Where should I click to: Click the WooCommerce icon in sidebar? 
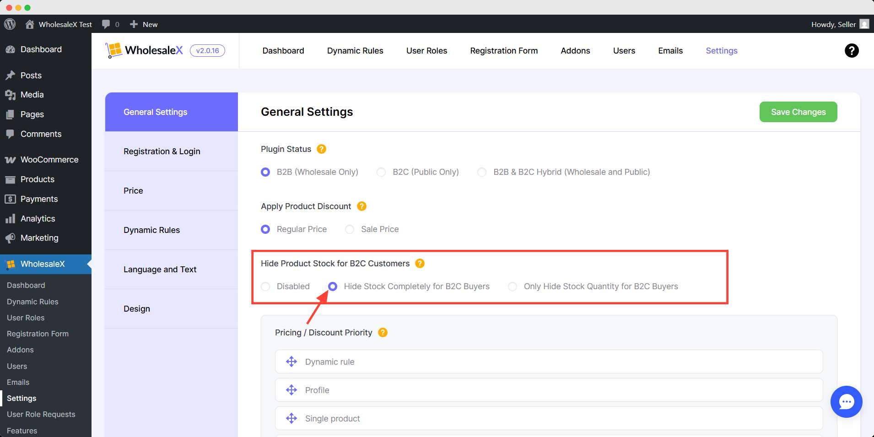(10, 160)
